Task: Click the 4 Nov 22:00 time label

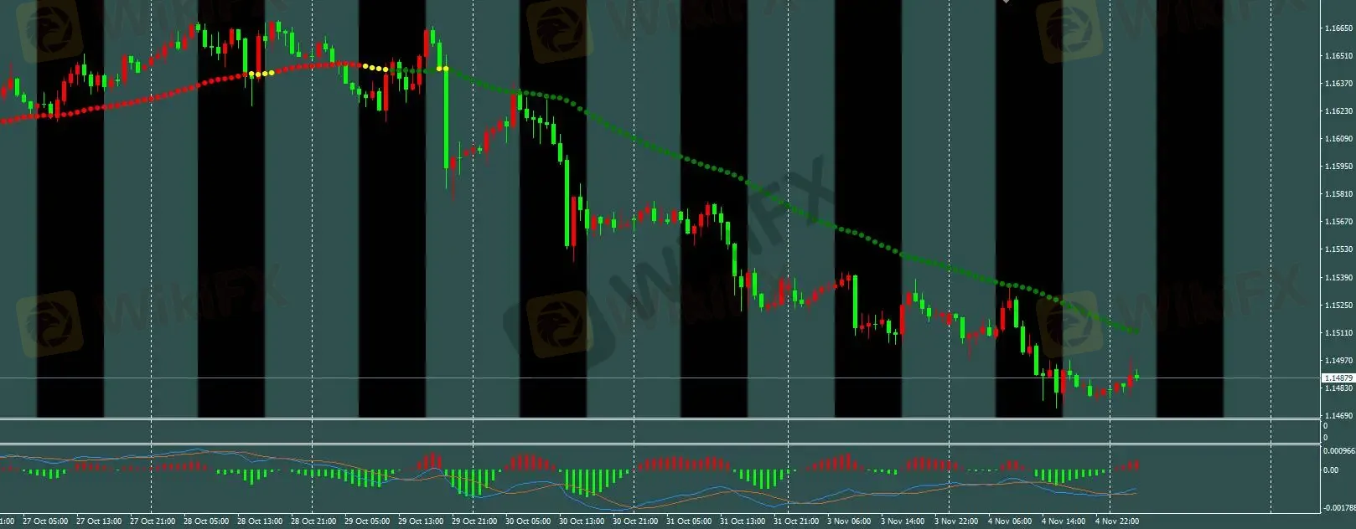Action: coord(1117,521)
